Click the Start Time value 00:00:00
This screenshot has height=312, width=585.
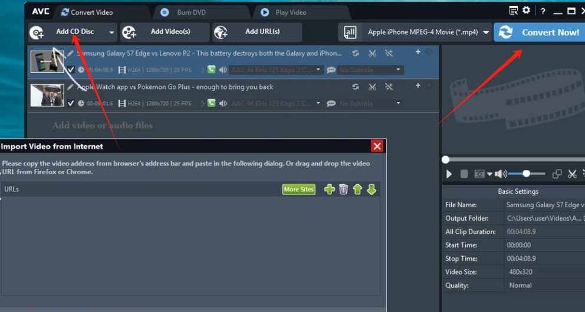coord(518,245)
